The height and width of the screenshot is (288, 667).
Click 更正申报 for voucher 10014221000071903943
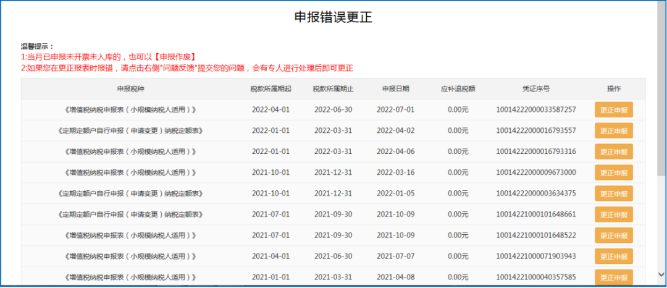613,256
